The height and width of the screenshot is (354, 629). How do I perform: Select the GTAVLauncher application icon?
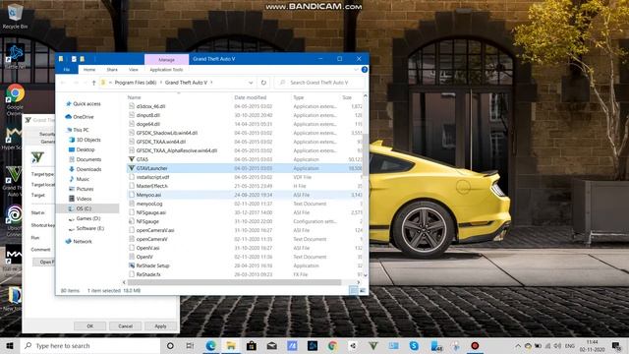point(131,168)
